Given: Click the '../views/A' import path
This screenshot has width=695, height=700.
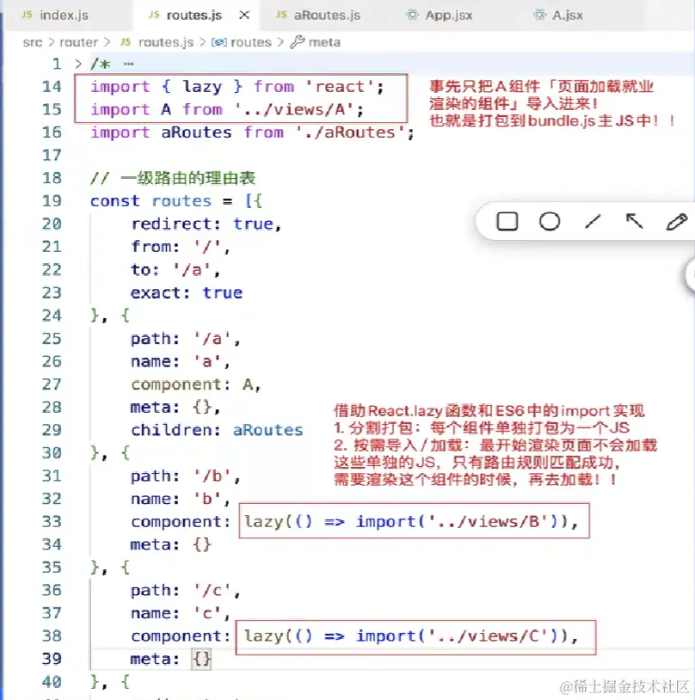Looking at the screenshot, I should 294,109.
